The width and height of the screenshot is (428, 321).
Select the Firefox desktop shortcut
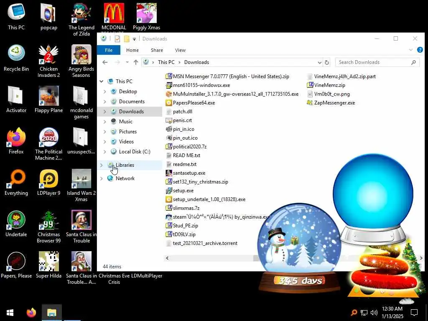16,140
